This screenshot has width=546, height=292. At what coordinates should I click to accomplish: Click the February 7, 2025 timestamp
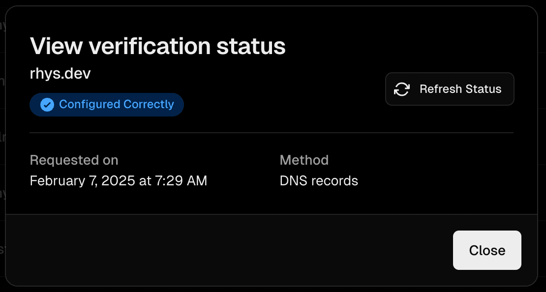click(118, 180)
